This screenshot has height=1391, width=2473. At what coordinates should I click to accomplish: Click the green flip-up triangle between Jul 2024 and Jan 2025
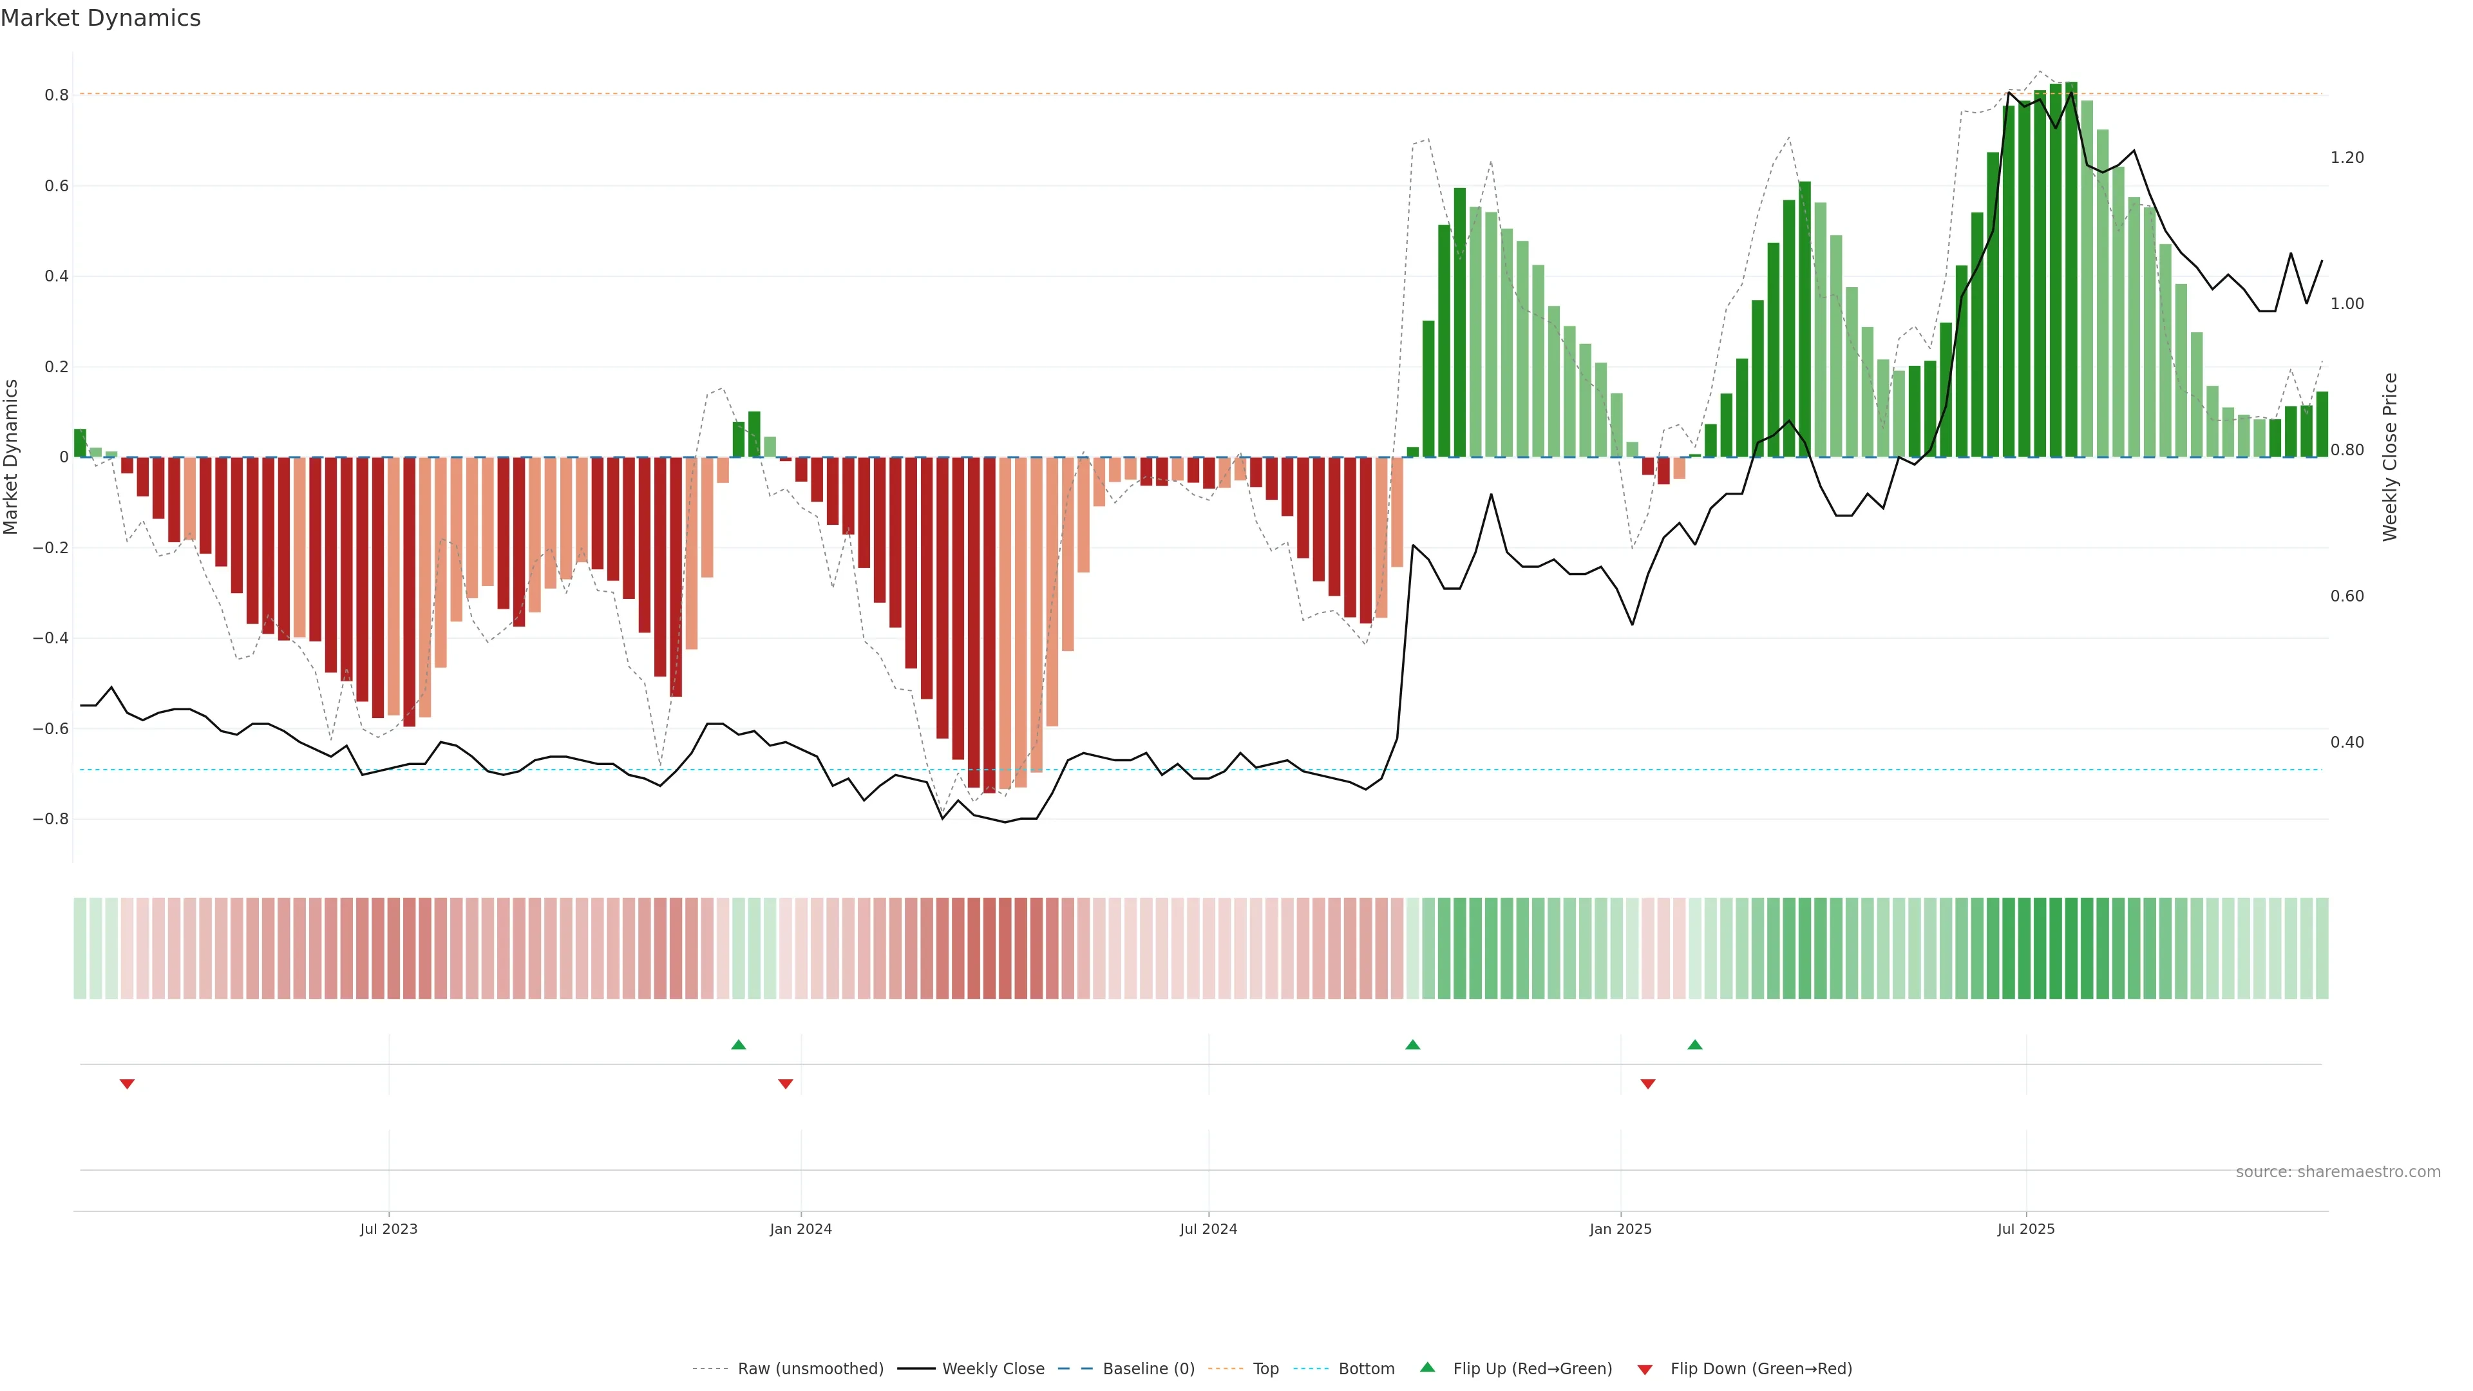[1412, 1045]
